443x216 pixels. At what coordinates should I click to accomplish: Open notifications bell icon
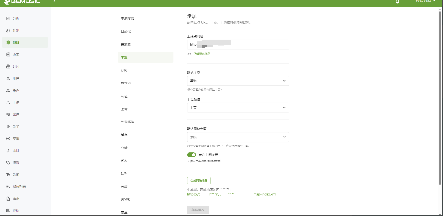point(397,2)
